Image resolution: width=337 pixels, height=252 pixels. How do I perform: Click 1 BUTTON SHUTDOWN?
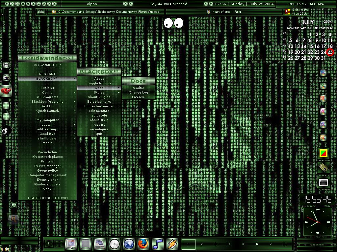tap(47, 198)
